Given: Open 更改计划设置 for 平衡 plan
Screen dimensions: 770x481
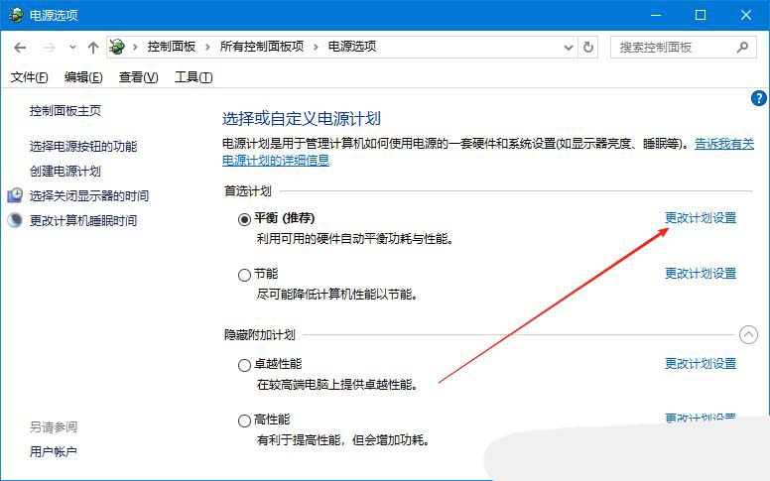Looking at the screenshot, I should [x=701, y=218].
